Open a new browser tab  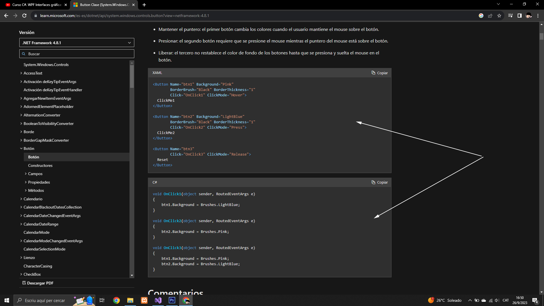point(144,5)
